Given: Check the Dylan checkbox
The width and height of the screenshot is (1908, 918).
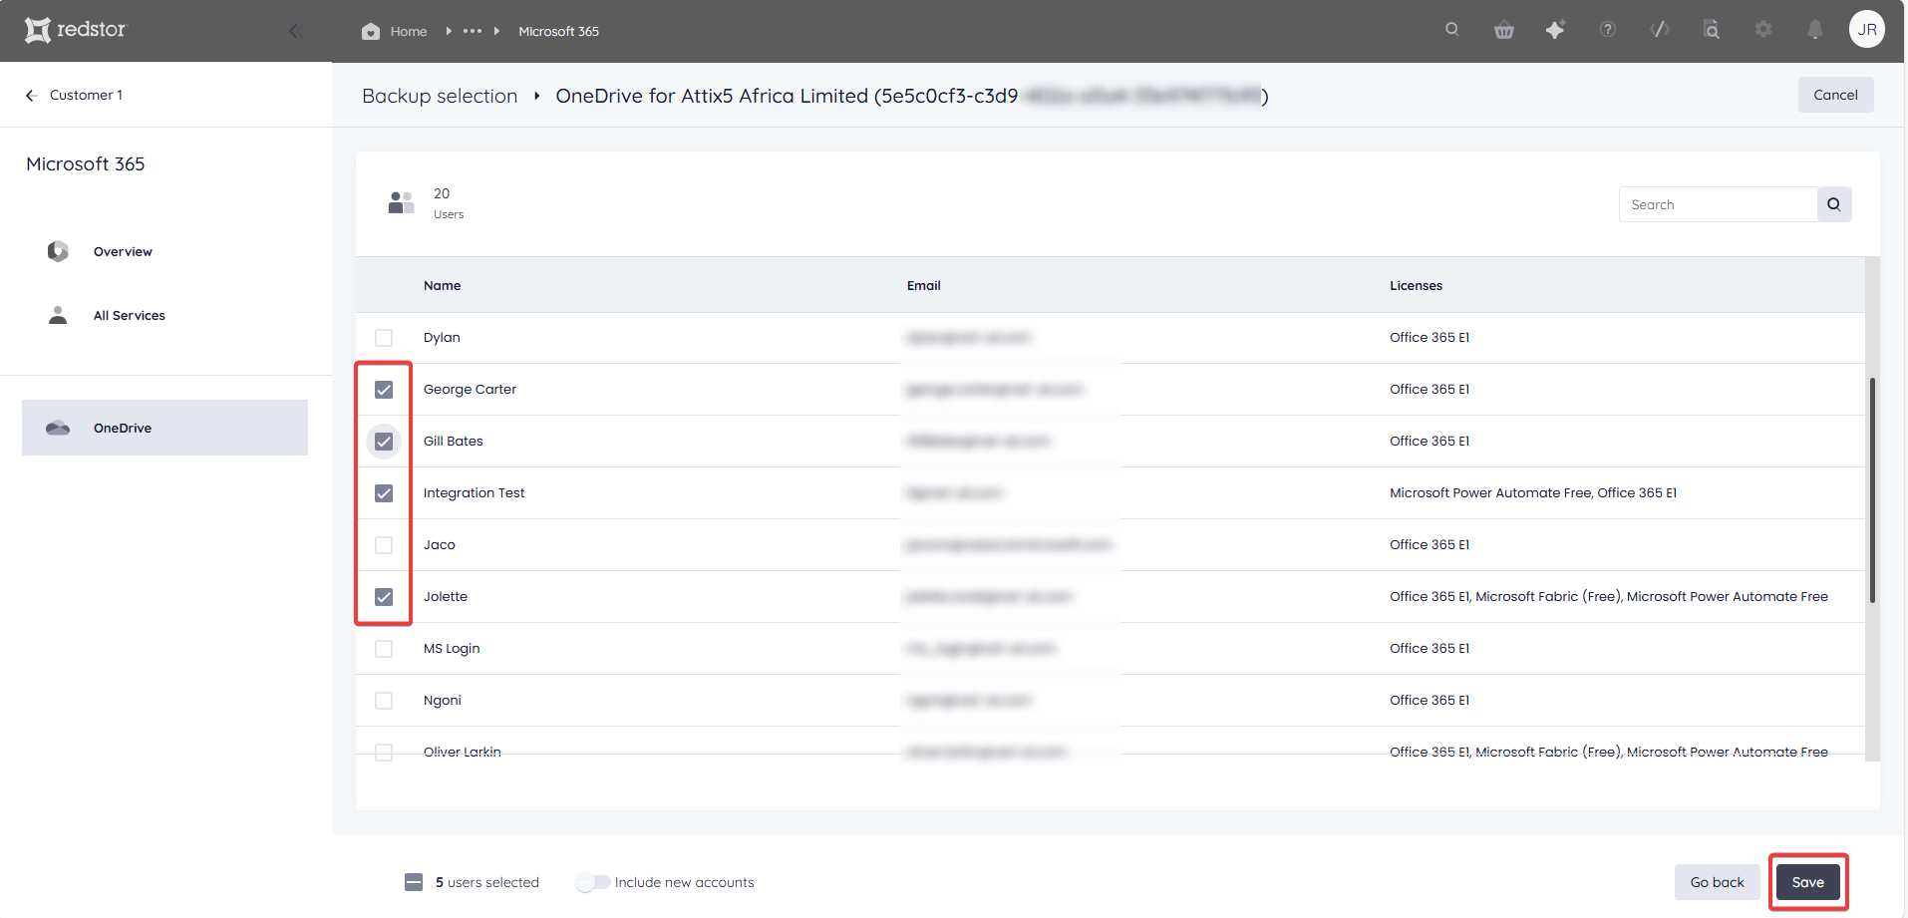Looking at the screenshot, I should [x=384, y=338].
